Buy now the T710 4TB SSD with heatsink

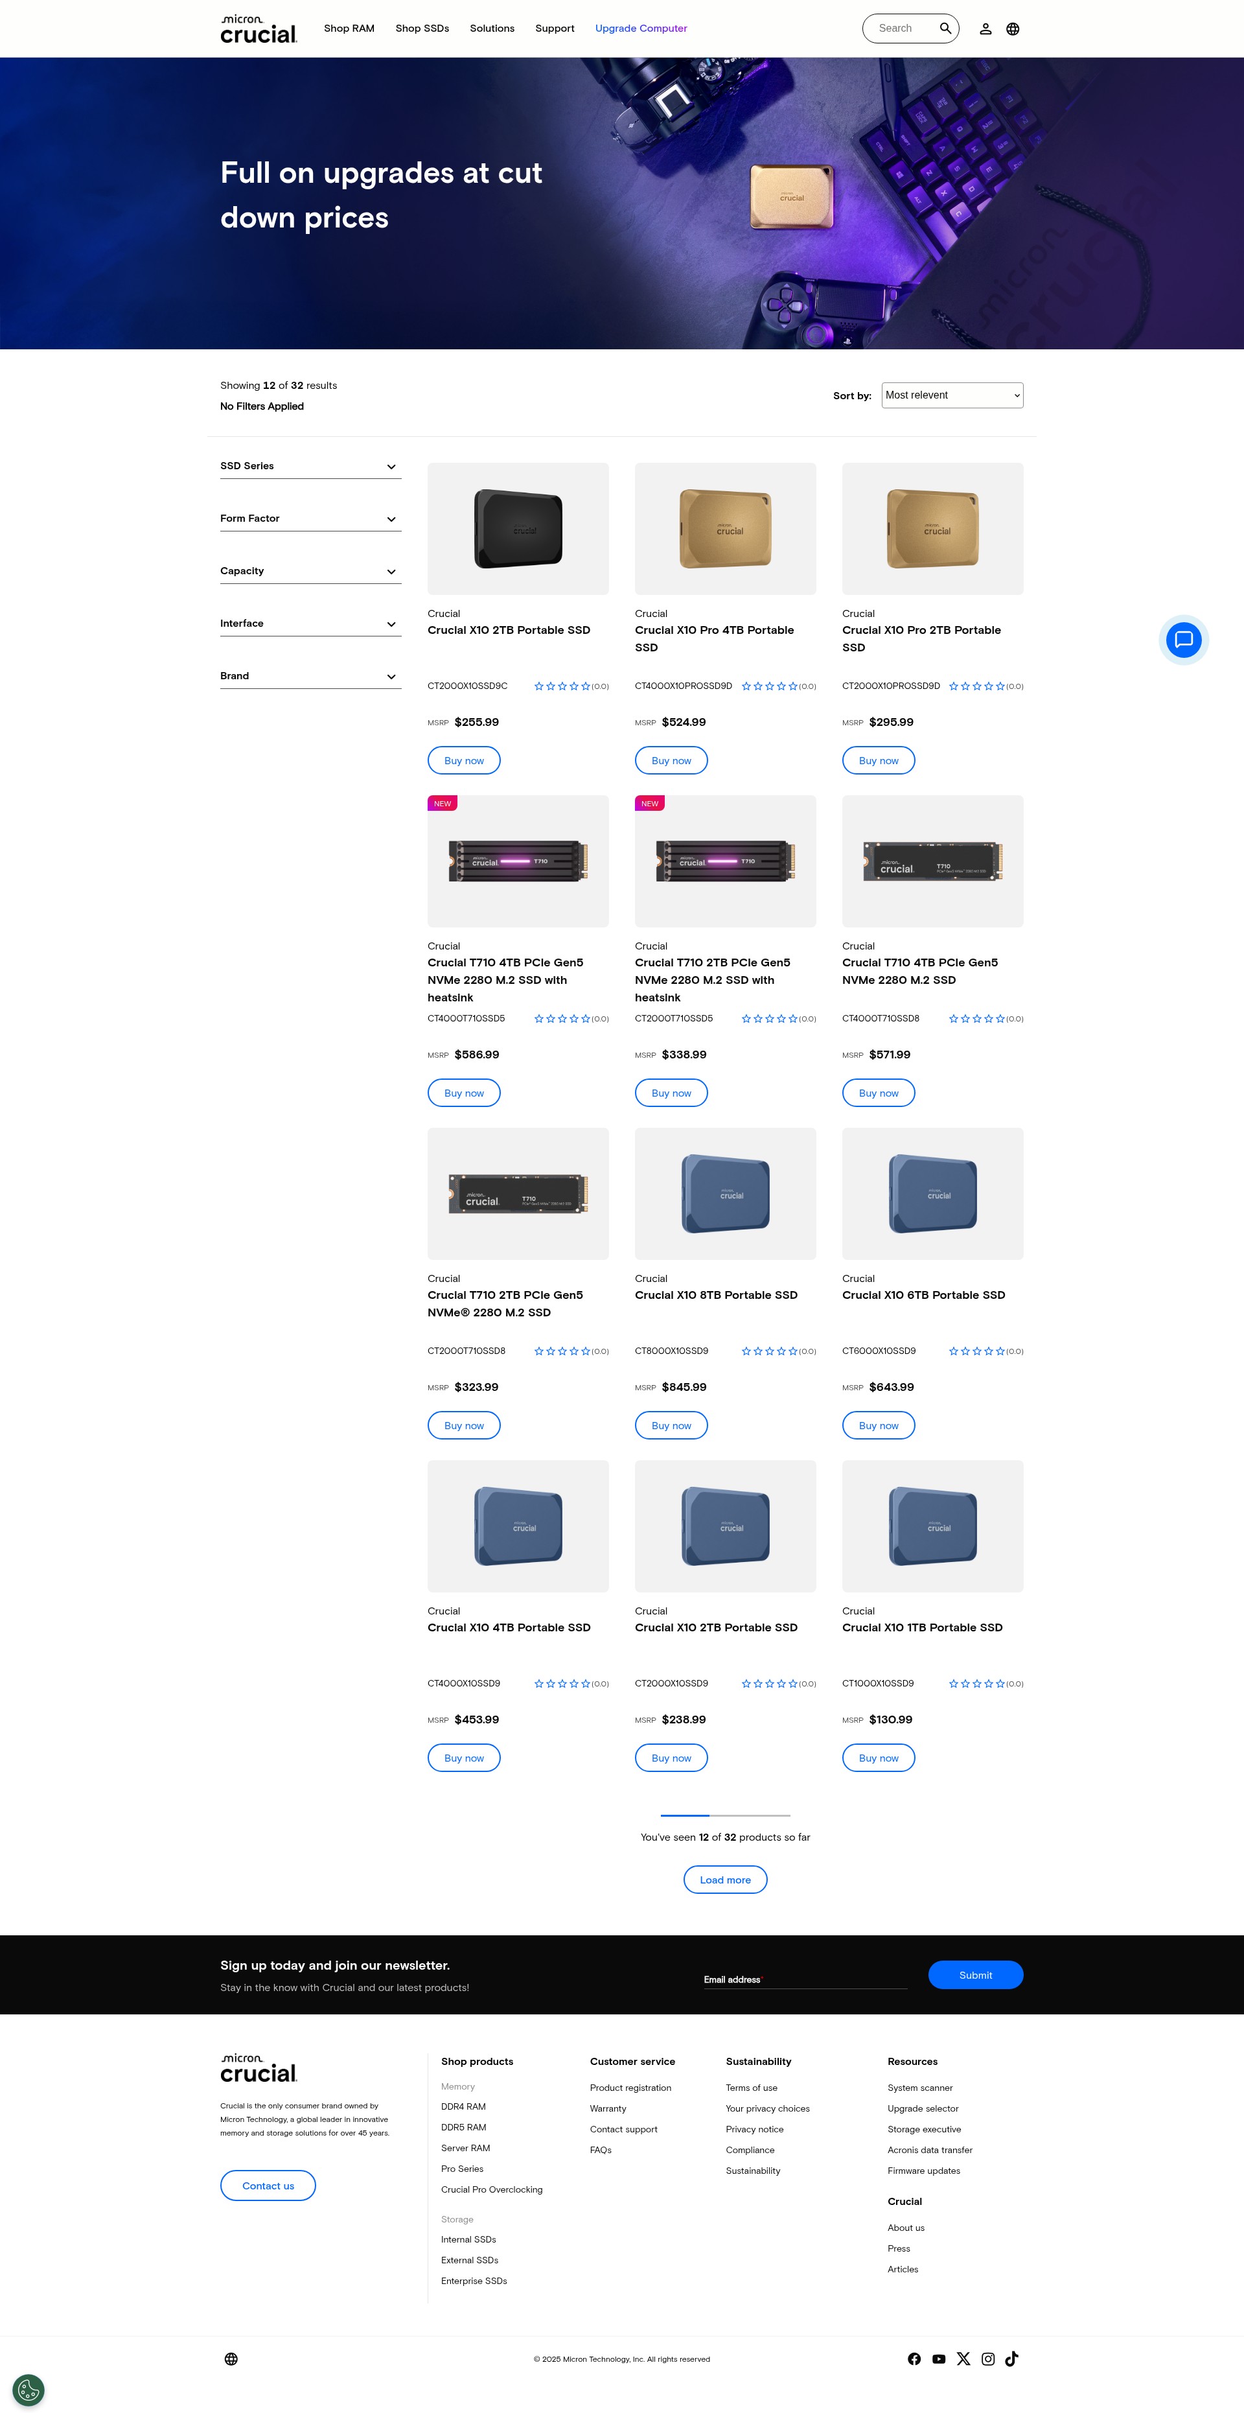pos(464,1093)
